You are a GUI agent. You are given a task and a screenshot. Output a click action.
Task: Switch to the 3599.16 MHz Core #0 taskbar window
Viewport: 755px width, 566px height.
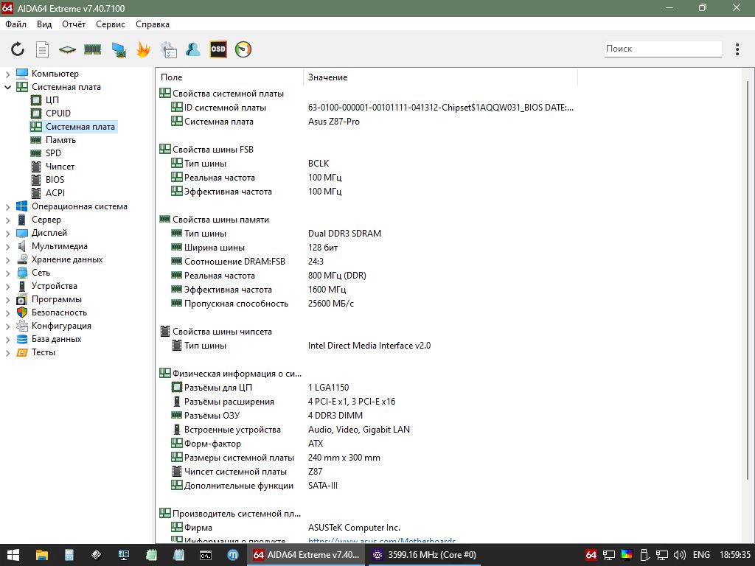425,555
